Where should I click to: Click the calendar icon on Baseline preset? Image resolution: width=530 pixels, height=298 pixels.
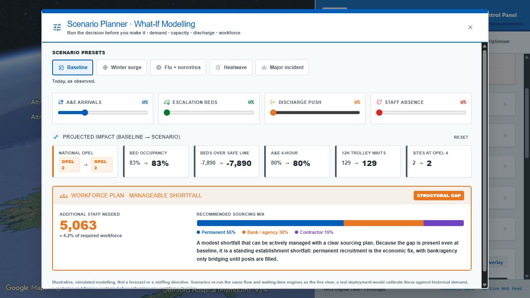61,67
